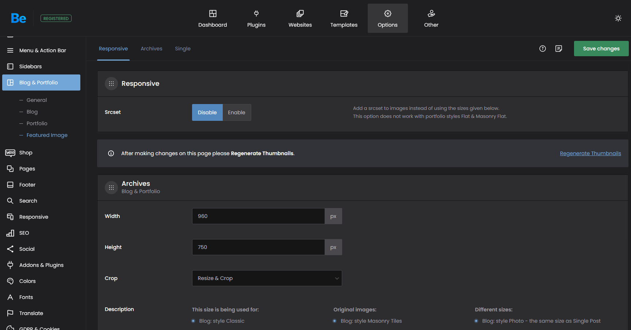This screenshot has width=631, height=330.
Task: Click Colors palette icon
Action: [x=10, y=281]
